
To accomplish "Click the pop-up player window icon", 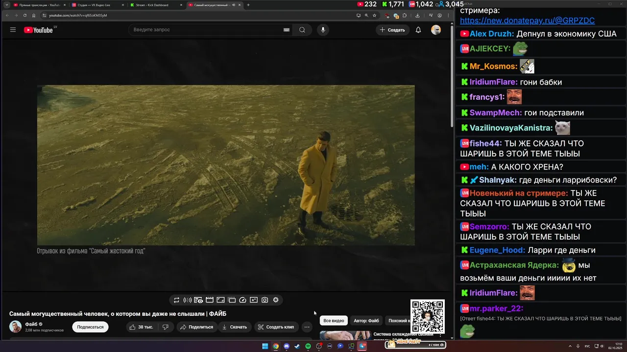I will (232, 300).
